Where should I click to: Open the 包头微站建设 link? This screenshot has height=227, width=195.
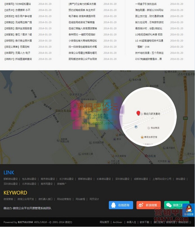(29, 179)
